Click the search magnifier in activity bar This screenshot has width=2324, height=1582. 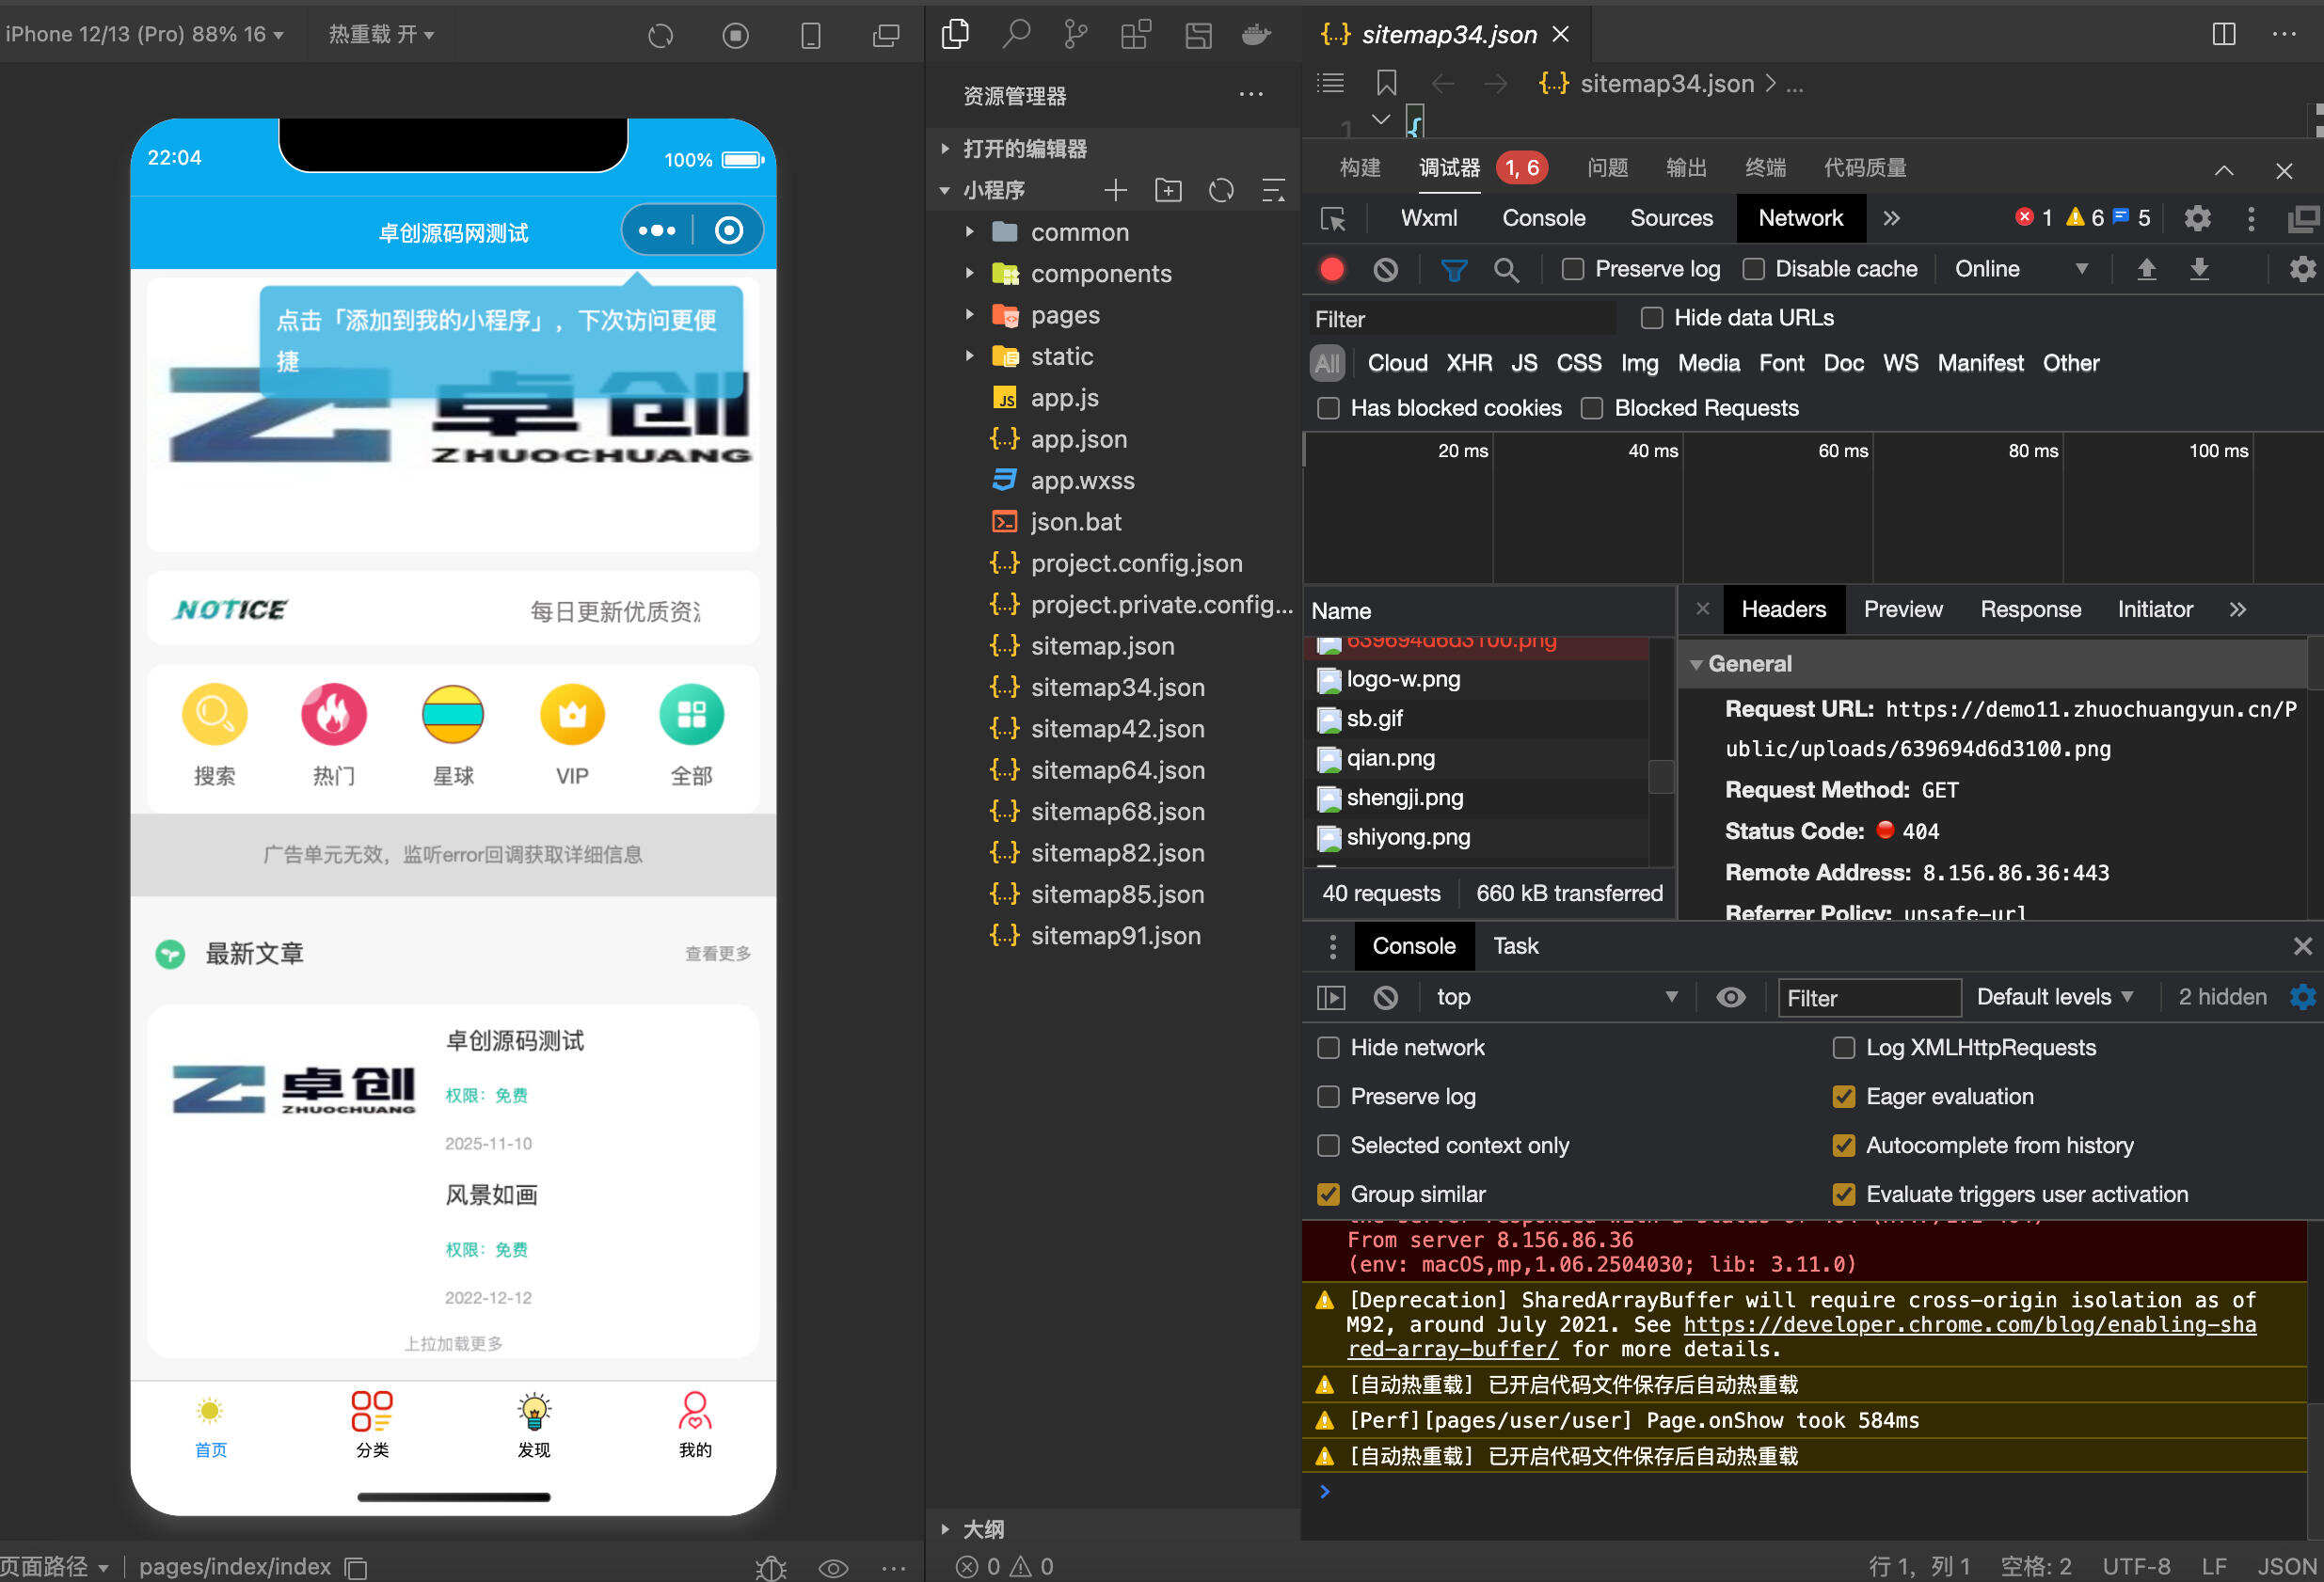coord(1016,36)
